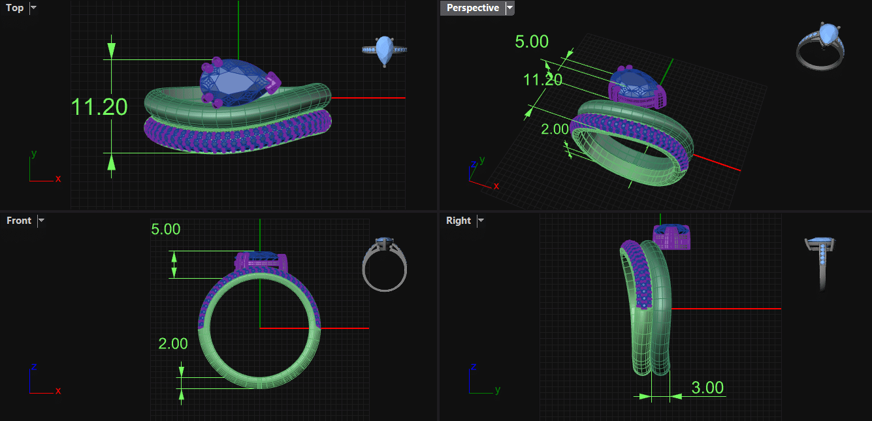
Task: Click the Right viewport title label
Action: [x=458, y=221]
